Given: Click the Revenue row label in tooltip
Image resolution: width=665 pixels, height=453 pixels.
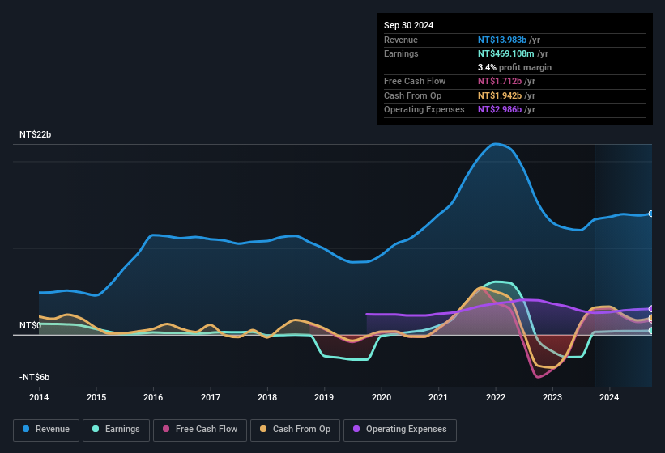Looking at the screenshot, I should click(x=401, y=40).
